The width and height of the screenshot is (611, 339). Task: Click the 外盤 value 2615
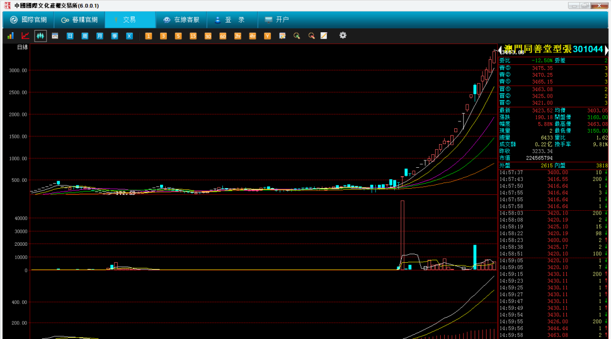[547, 166]
